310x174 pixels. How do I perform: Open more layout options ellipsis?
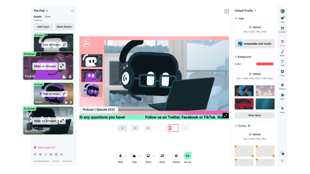tap(186, 128)
